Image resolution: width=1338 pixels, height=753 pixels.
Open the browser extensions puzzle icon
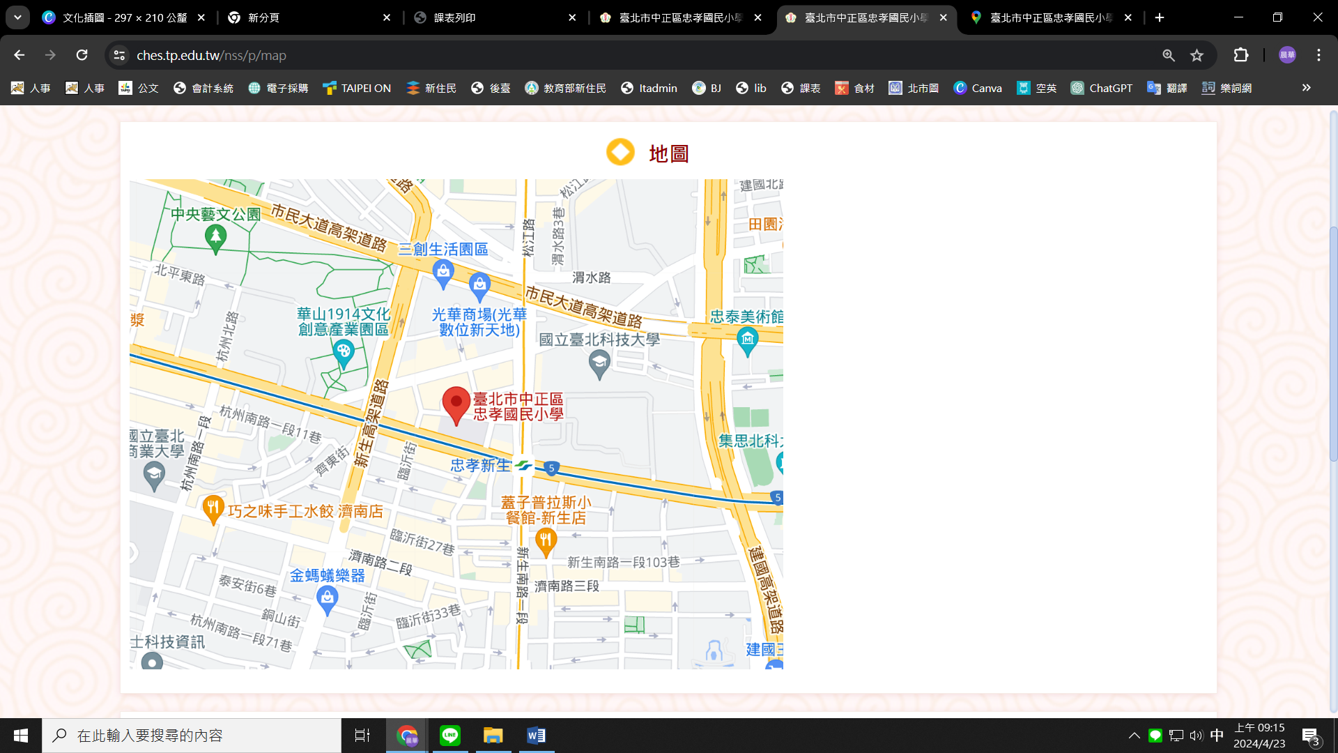point(1241,55)
